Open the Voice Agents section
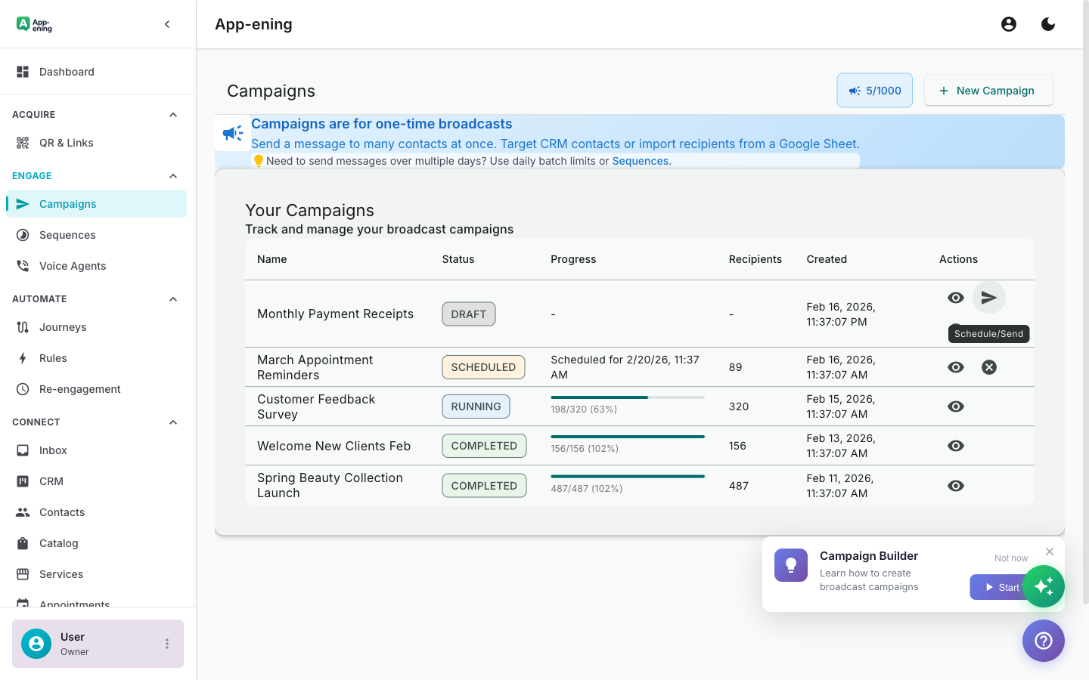 (72, 266)
